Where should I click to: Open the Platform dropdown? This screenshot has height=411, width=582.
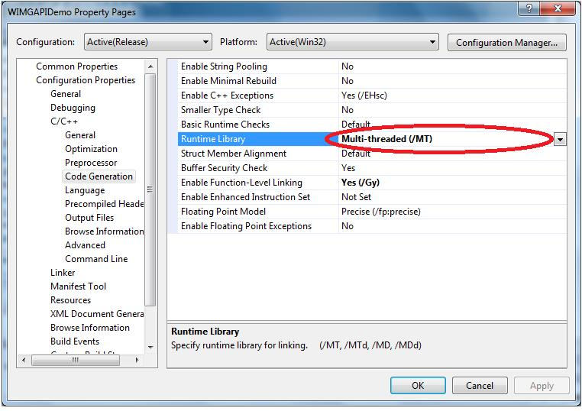tap(353, 42)
